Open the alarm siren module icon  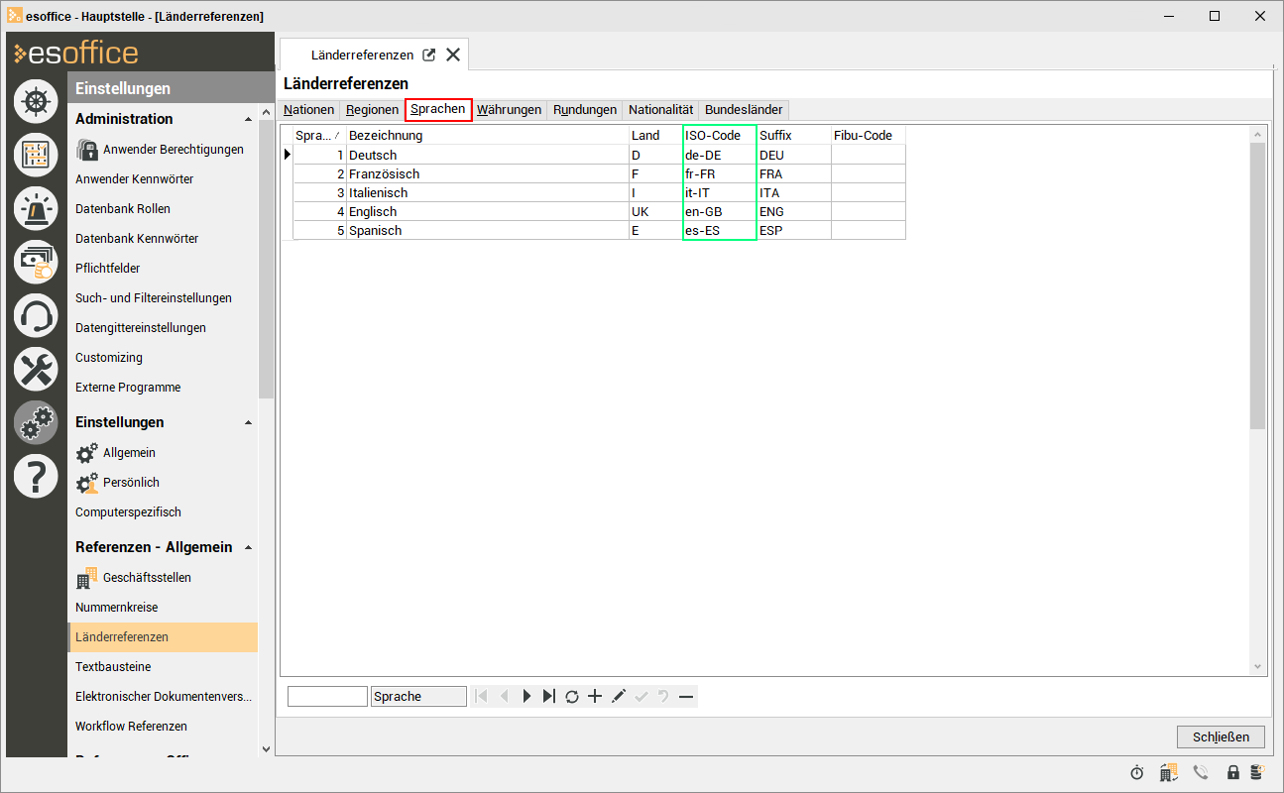[36, 208]
